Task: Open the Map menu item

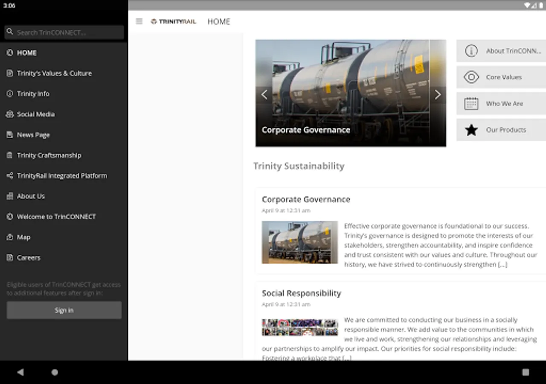Action: [64, 237]
